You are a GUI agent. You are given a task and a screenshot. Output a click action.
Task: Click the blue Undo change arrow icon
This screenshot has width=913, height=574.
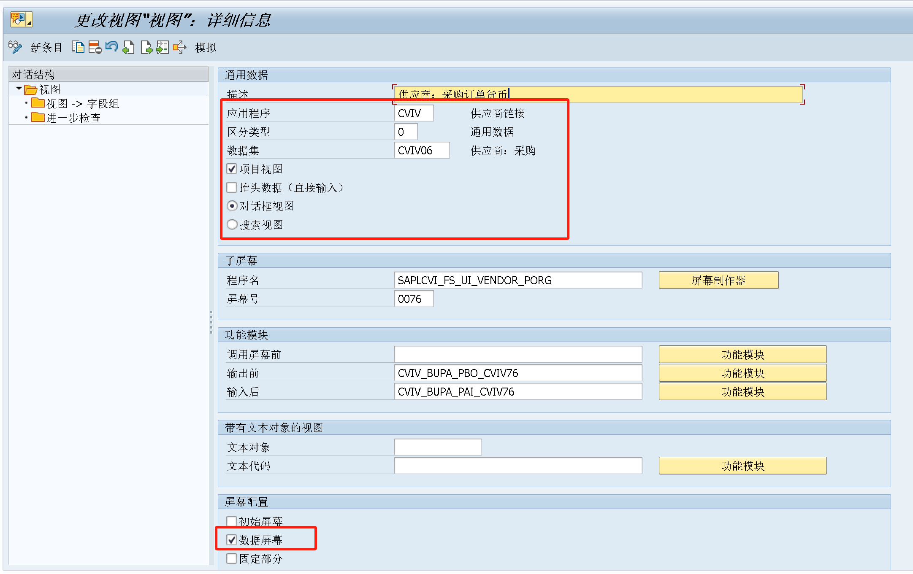pos(112,46)
